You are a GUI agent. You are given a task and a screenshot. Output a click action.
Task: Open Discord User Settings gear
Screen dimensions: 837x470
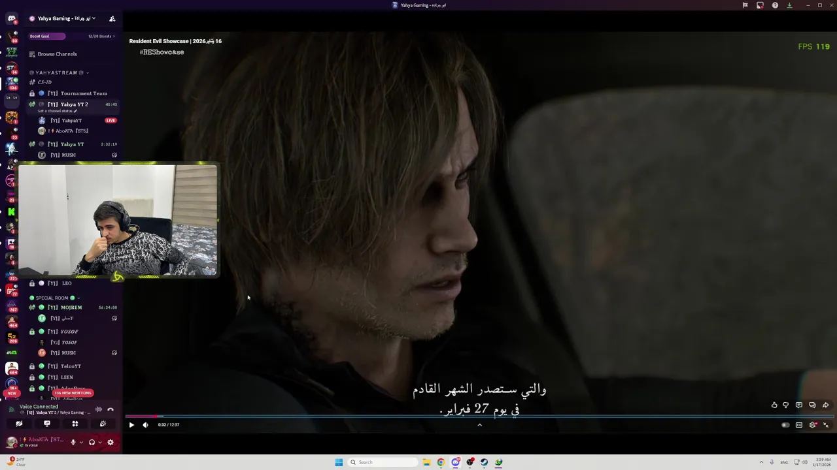(111, 442)
